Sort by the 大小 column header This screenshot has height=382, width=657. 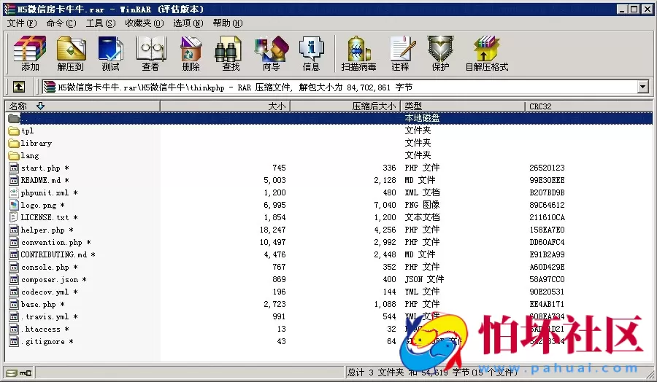[x=225, y=106]
